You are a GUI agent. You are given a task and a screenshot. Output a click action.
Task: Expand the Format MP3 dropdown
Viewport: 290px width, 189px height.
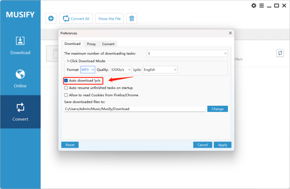(88, 70)
